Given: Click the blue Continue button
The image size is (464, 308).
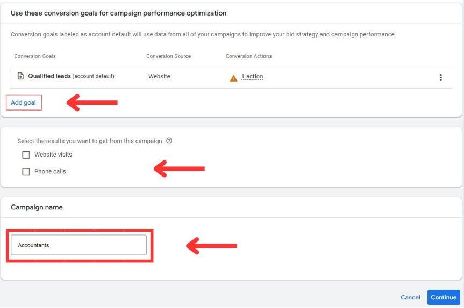Looking at the screenshot, I should [443, 297].
